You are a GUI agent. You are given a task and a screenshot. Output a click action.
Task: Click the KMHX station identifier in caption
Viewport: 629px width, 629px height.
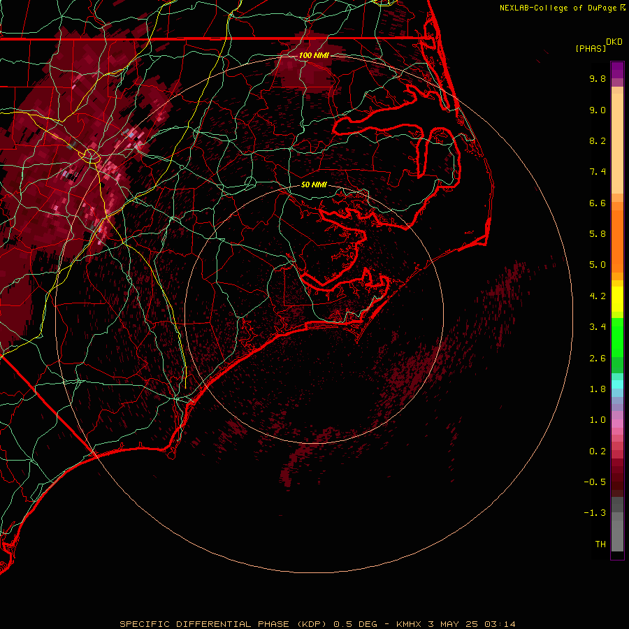(408, 624)
